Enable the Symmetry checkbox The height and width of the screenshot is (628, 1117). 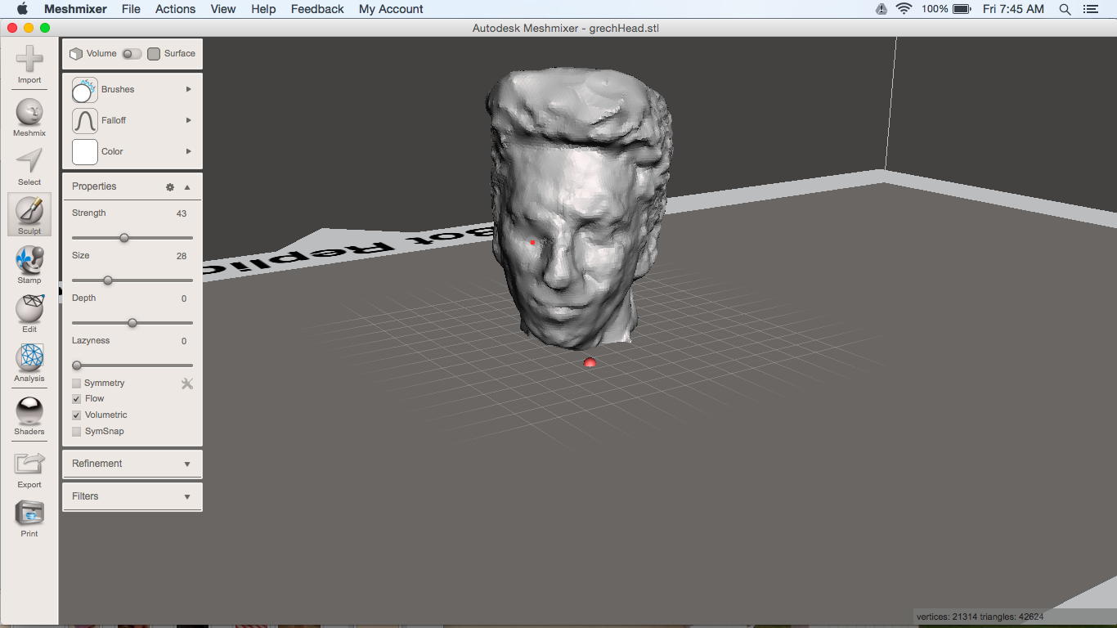[x=76, y=384]
